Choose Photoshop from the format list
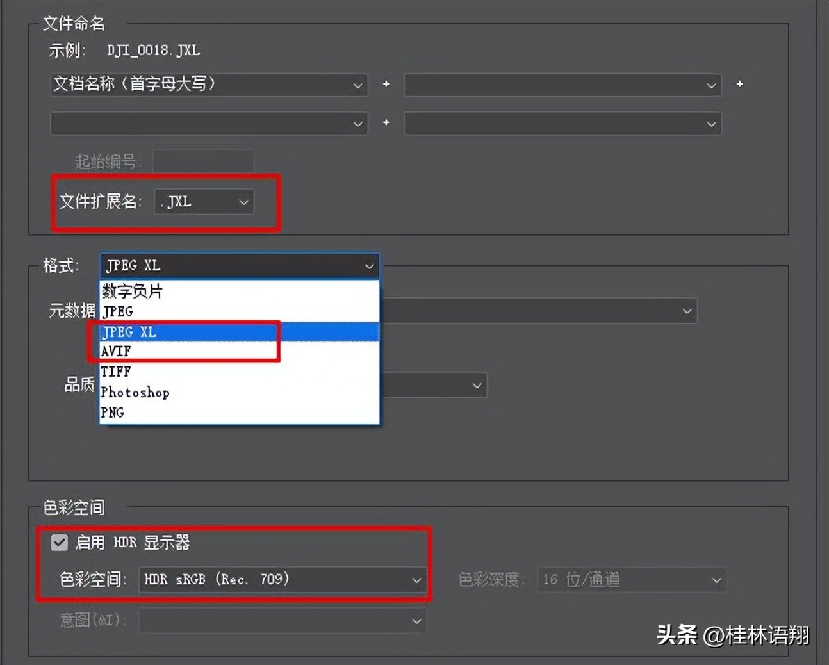 pos(240,392)
